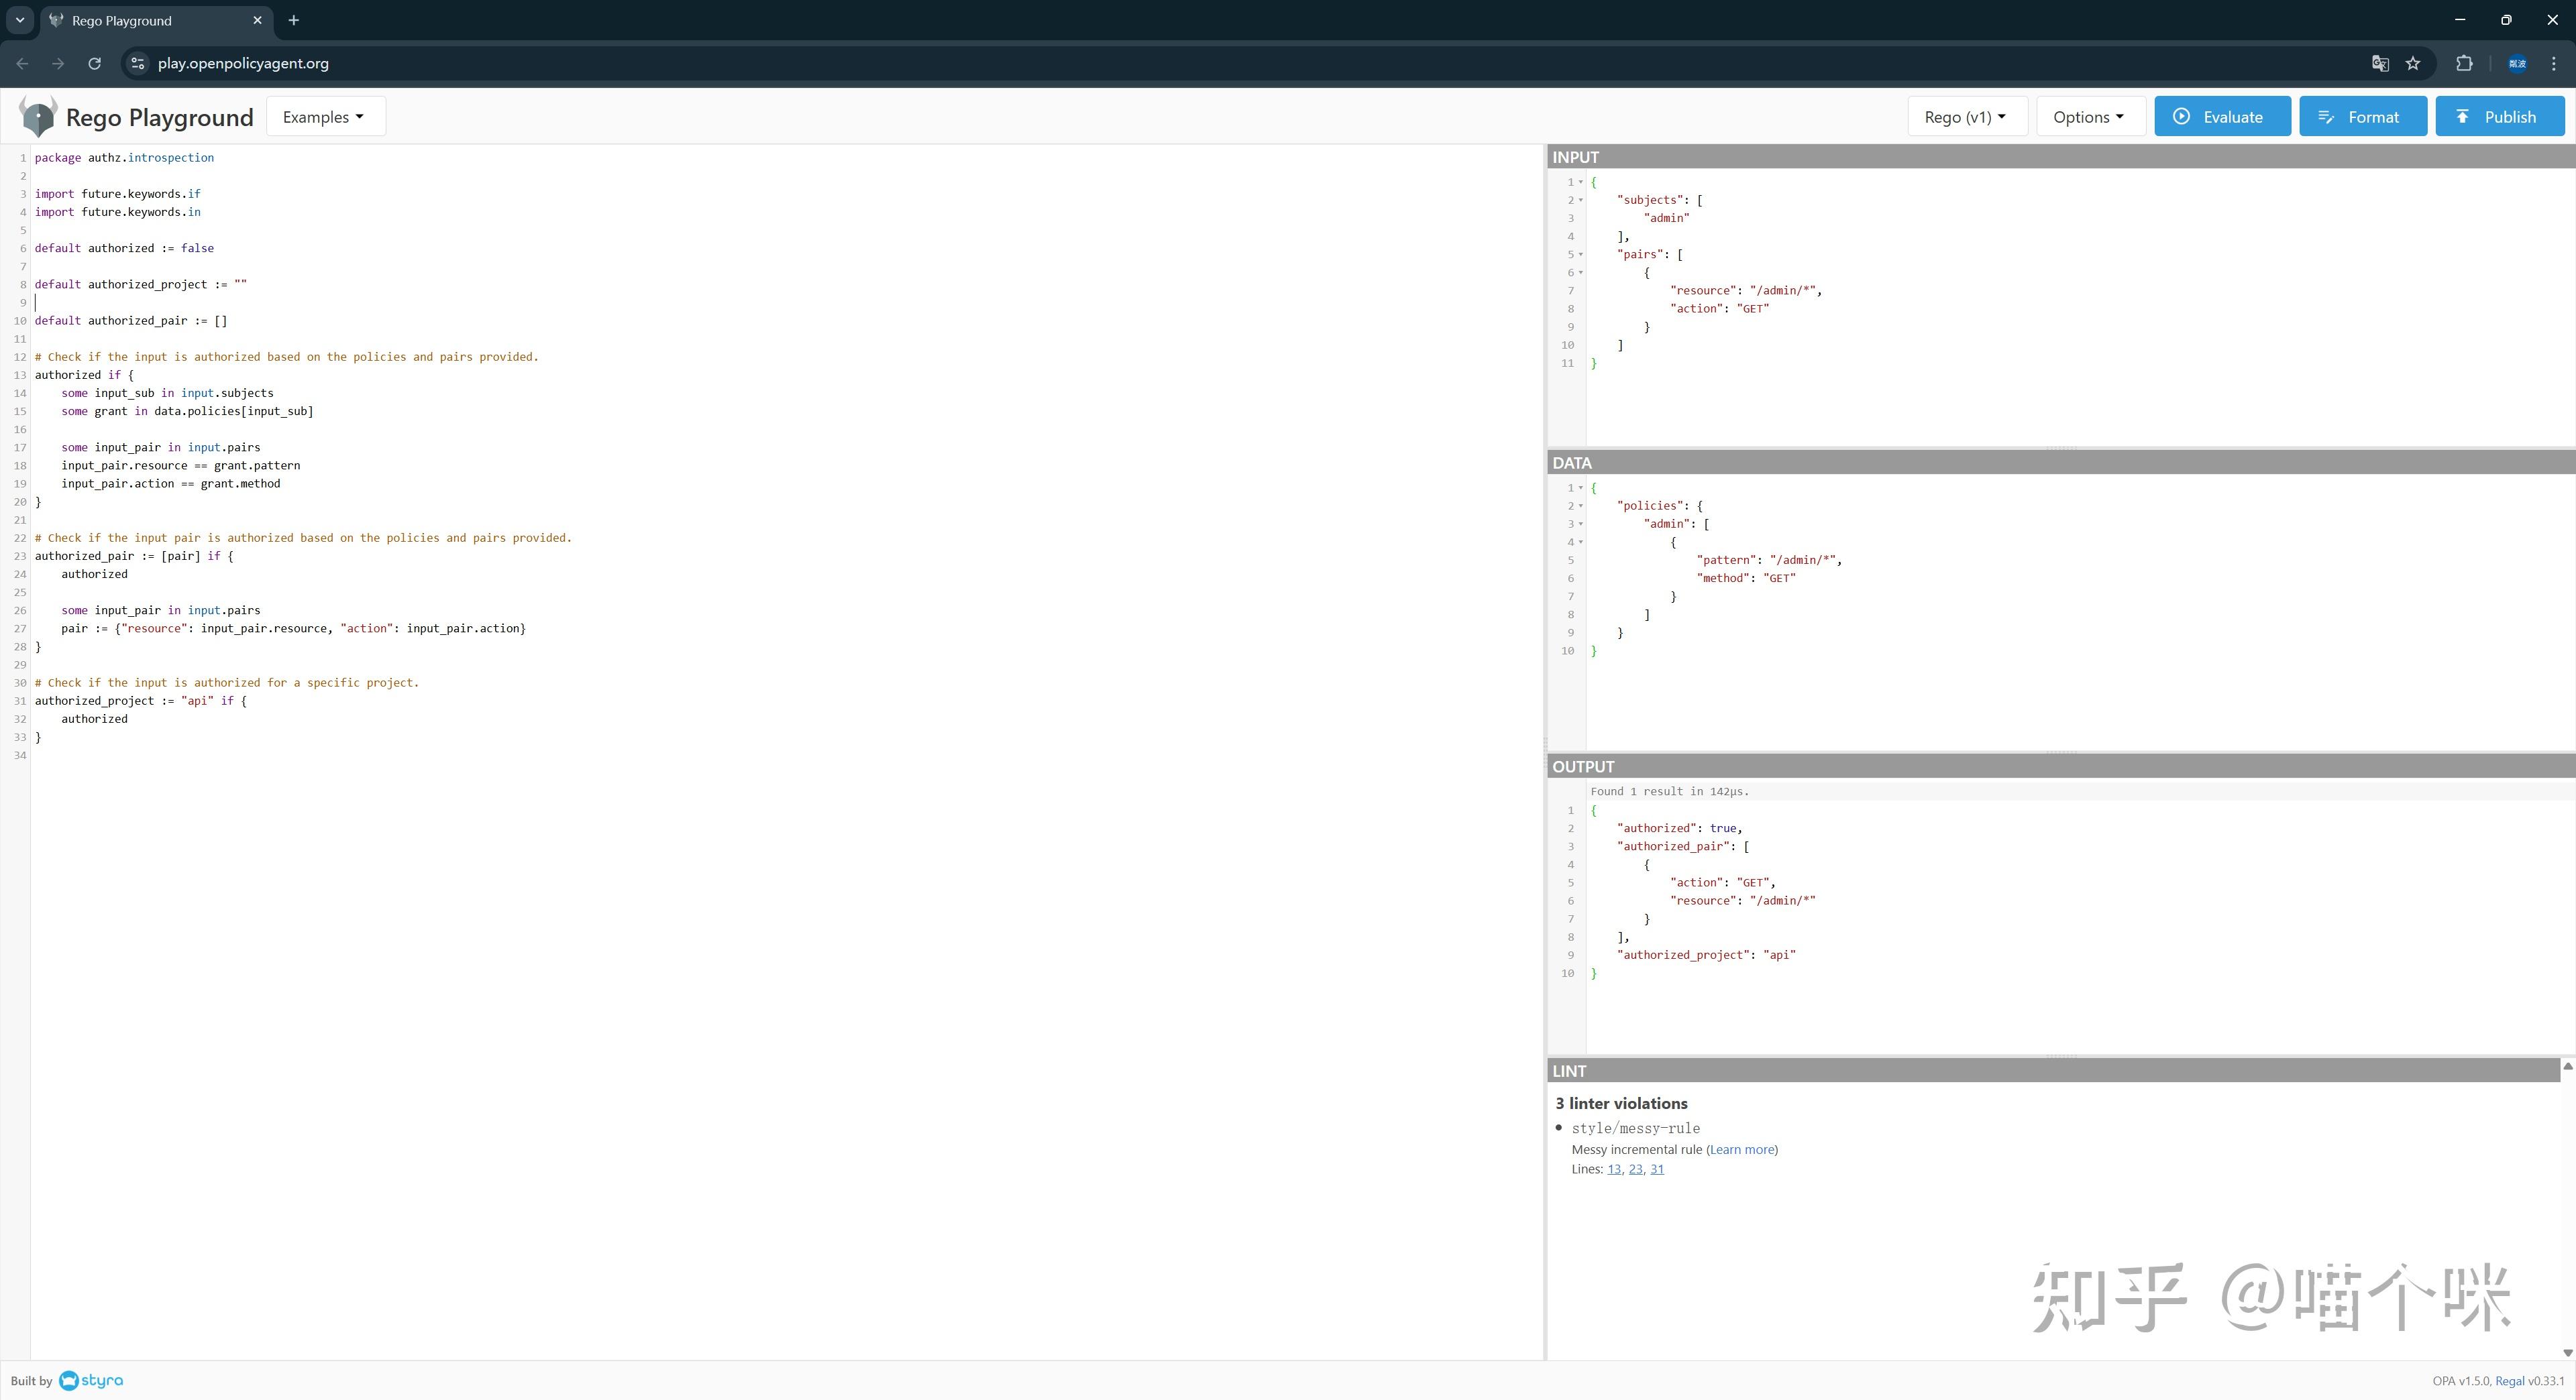Open the Chrome three-dot menu
The image size is (2576, 1400).
tap(2553, 63)
